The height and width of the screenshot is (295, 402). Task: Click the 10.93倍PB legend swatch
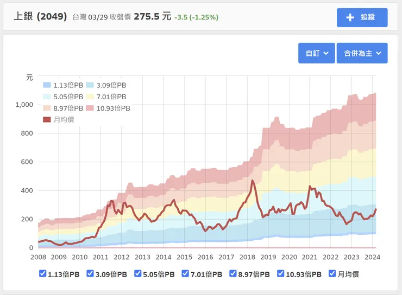click(x=90, y=108)
